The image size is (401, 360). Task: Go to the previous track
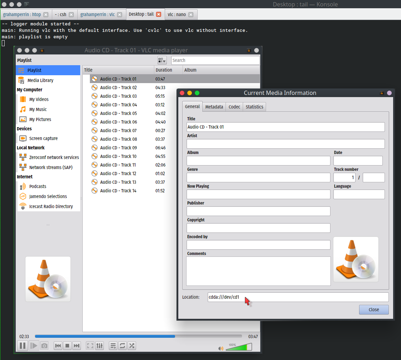coord(58,346)
